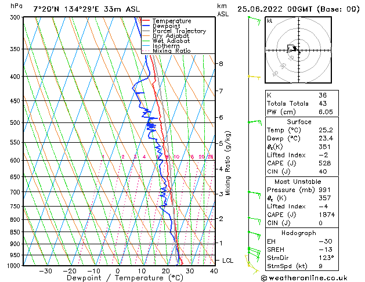Viewport: 365px width, 282px height.
Task: Select the surface Dewp value 23.4
Action: coord(326,139)
